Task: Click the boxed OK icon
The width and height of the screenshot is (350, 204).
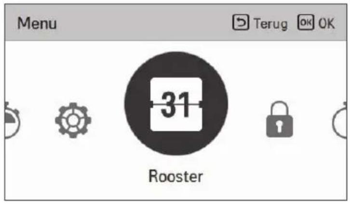Action: 306,22
